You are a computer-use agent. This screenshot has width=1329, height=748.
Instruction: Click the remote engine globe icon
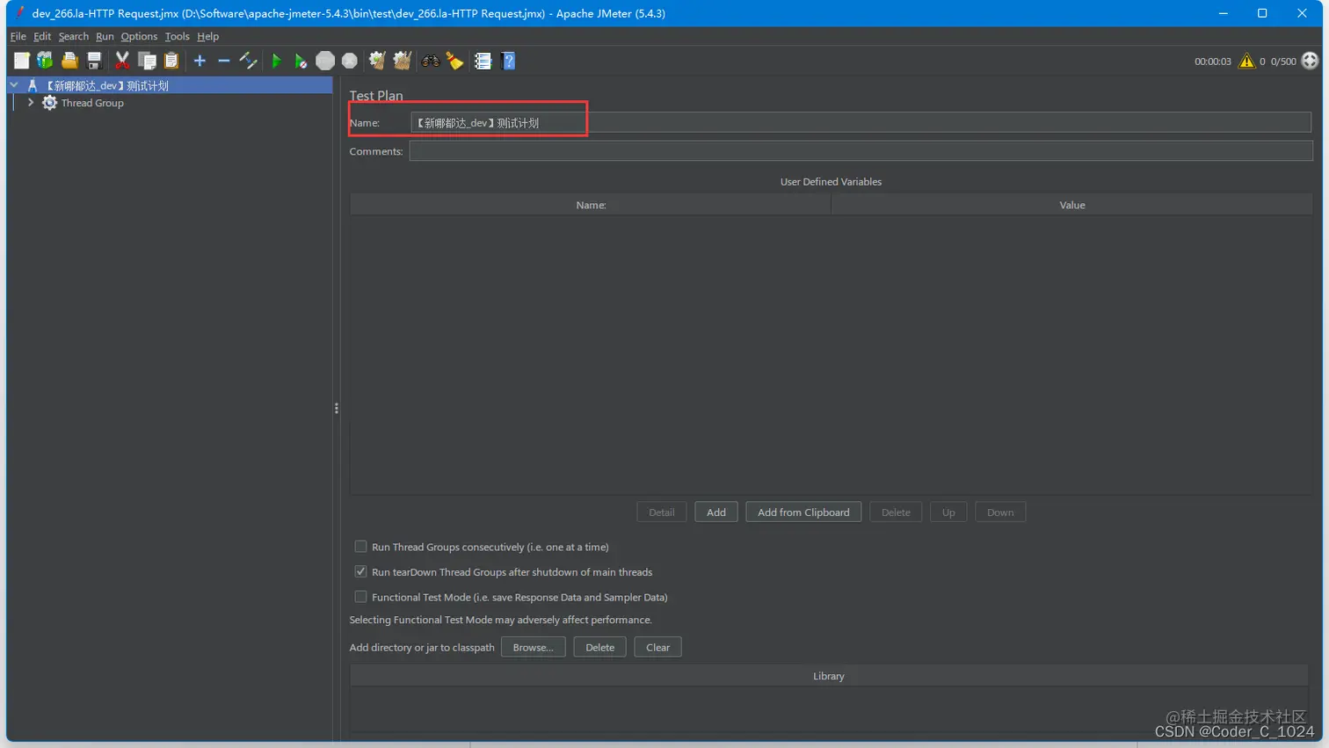click(x=1310, y=61)
